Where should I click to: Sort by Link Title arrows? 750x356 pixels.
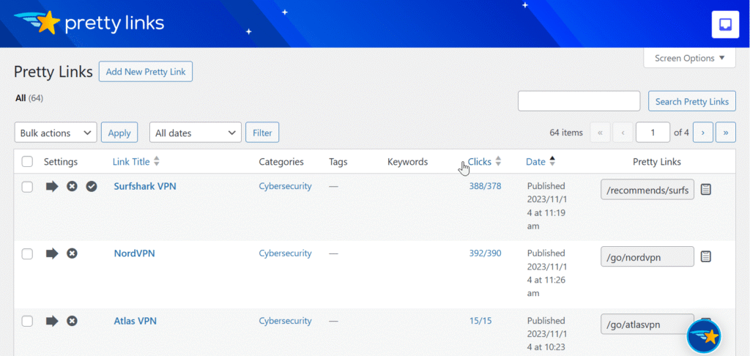[157, 162]
